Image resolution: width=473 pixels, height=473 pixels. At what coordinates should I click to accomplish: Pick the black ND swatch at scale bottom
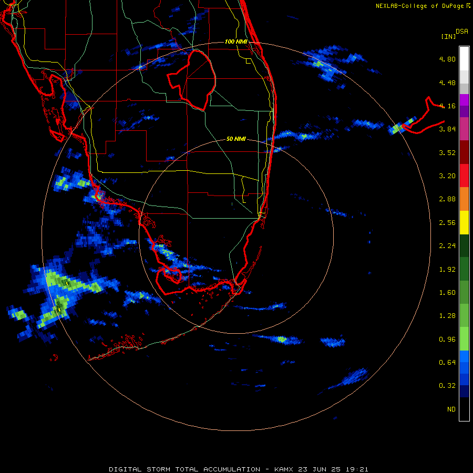[464, 409]
